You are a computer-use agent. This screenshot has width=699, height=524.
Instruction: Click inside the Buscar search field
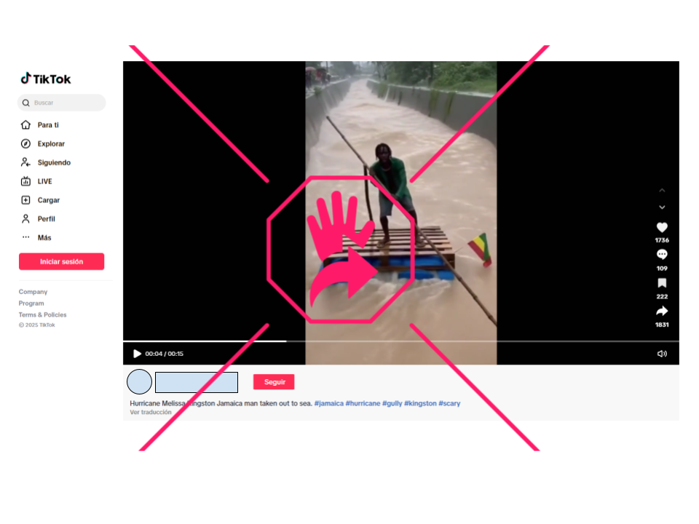click(66, 103)
